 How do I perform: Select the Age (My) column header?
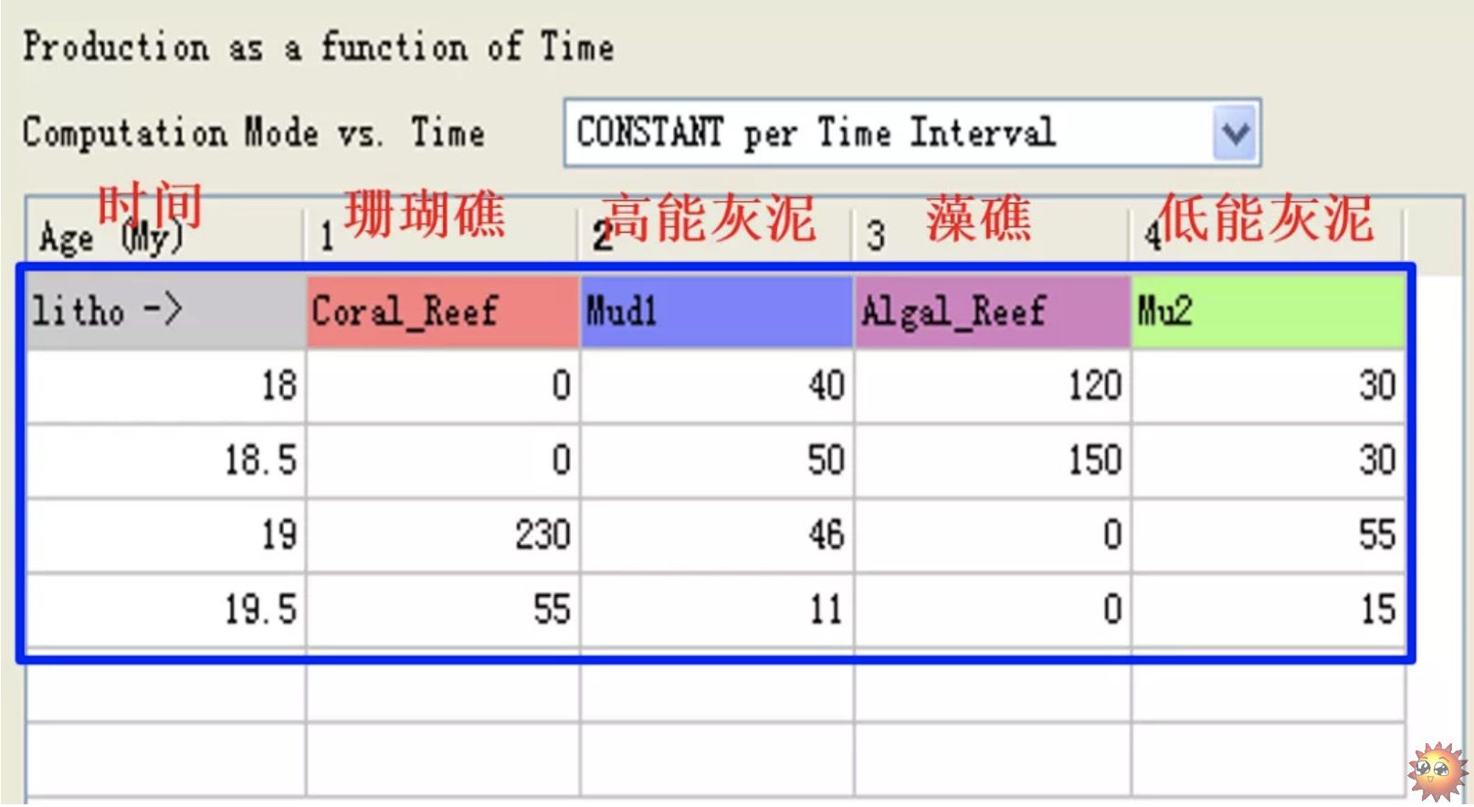[x=164, y=236]
